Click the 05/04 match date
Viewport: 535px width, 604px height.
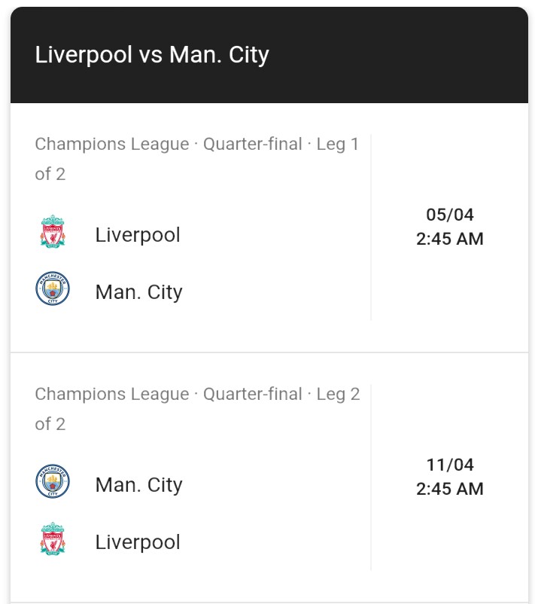pos(450,215)
